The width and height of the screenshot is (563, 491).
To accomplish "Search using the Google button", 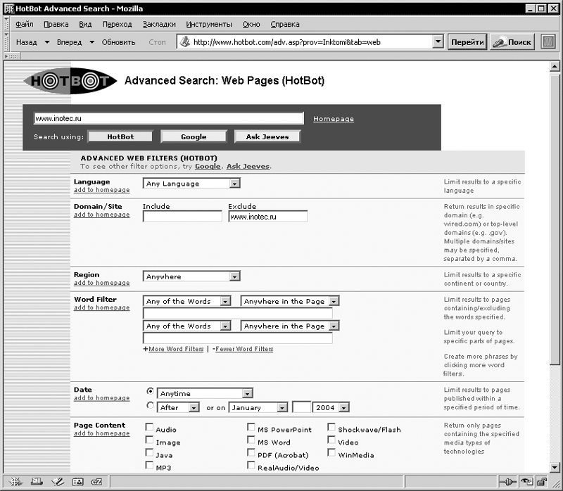I will click(x=194, y=136).
